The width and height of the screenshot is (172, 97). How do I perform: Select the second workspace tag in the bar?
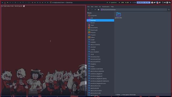coord(5,2)
